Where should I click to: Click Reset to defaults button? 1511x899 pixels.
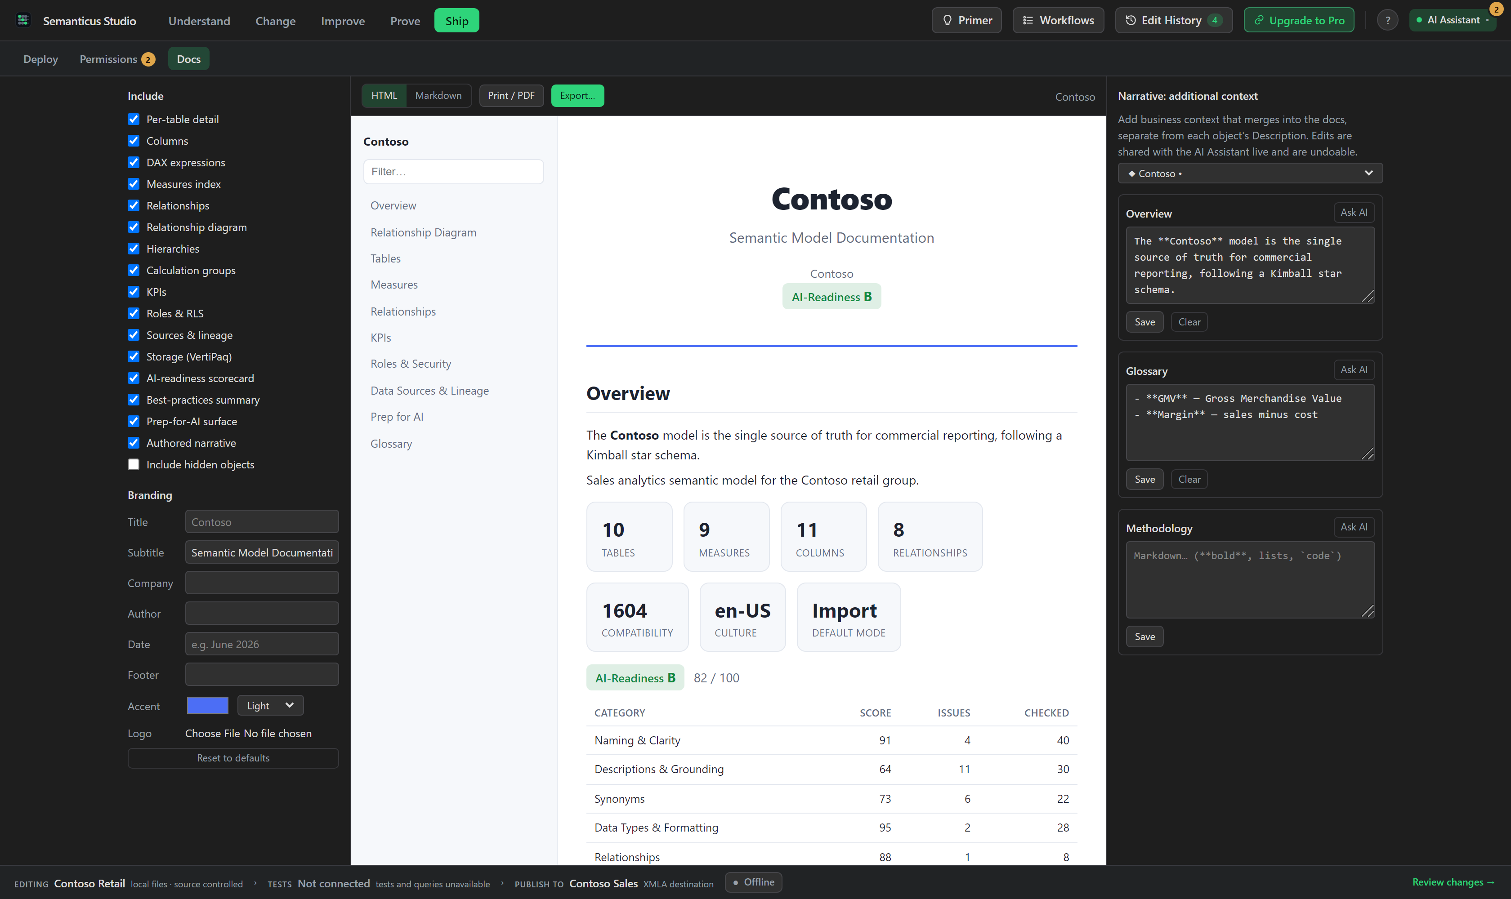point(233,758)
